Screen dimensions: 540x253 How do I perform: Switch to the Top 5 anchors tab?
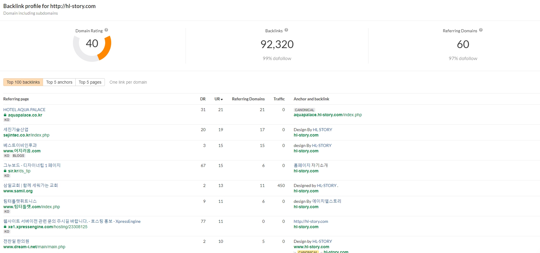click(x=59, y=82)
